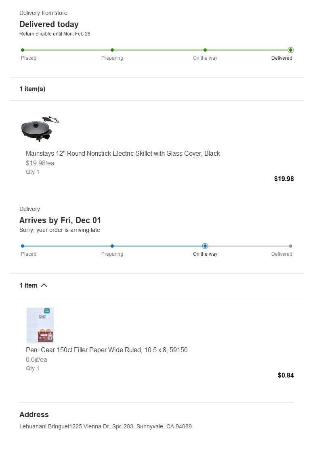
Task: Click the Delivered today heading
Action: point(49,24)
